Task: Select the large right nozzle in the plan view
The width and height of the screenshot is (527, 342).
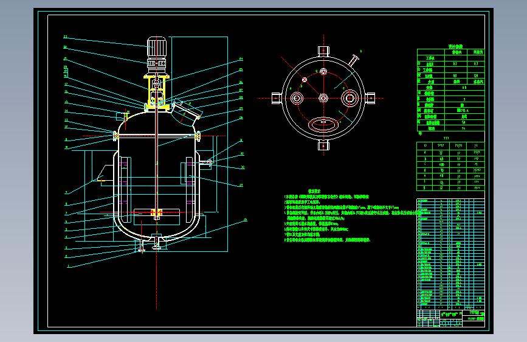Action: pos(350,99)
